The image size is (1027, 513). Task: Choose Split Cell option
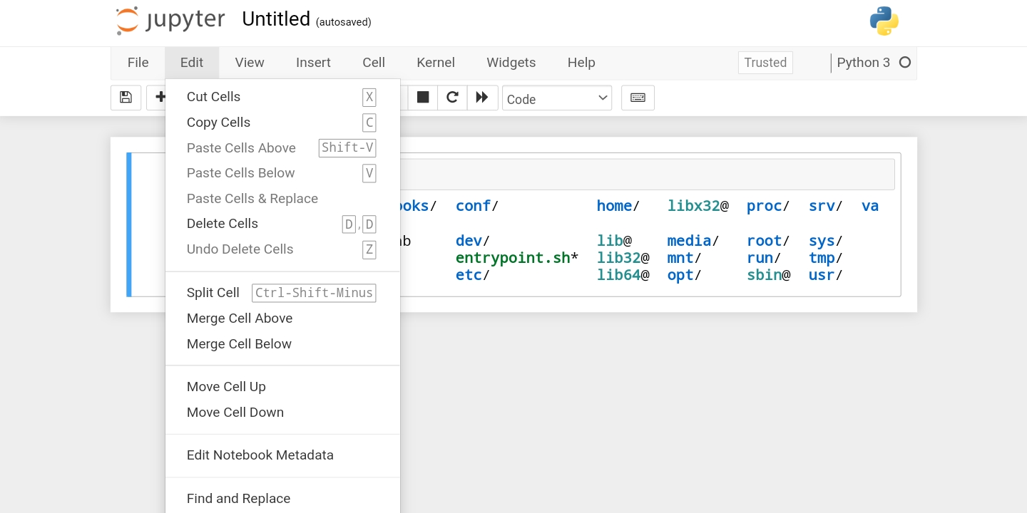213,293
